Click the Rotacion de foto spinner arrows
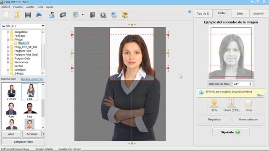This screenshot has width=269, height=151. [251, 84]
